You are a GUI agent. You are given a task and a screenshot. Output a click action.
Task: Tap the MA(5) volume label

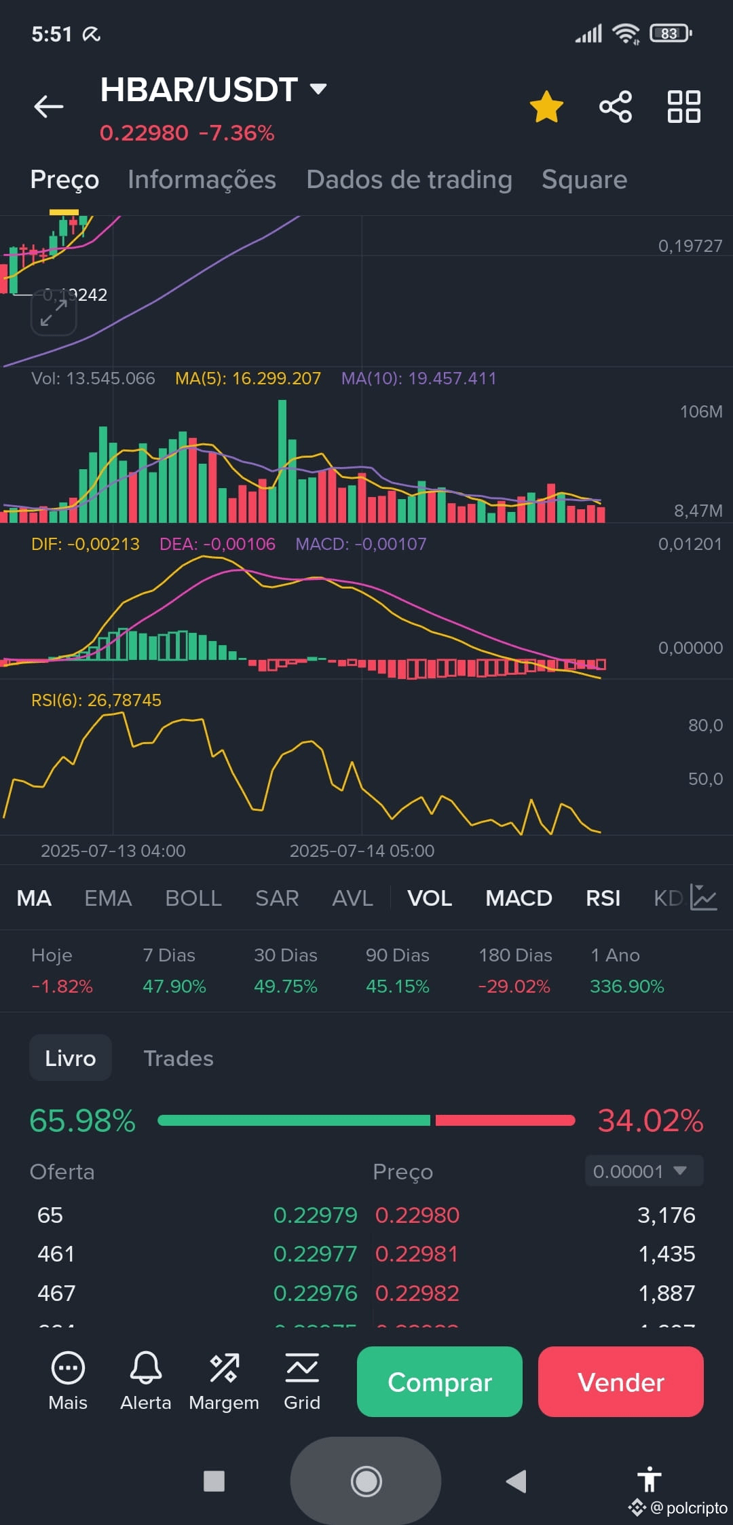[x=248, y=378]
